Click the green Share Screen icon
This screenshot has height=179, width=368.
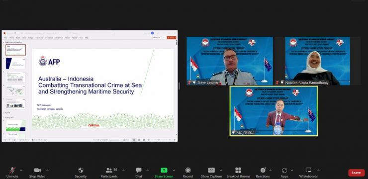(x=164, y=171)
